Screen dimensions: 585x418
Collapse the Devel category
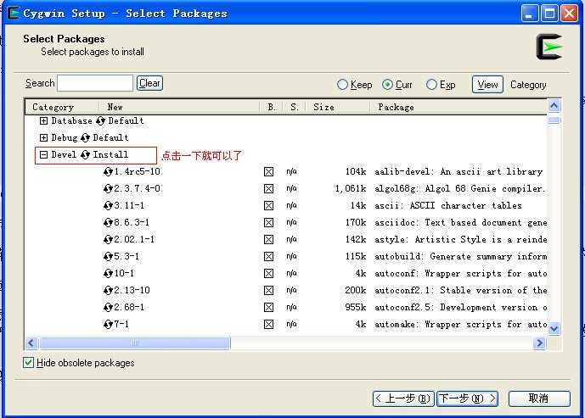pos(43,154)
